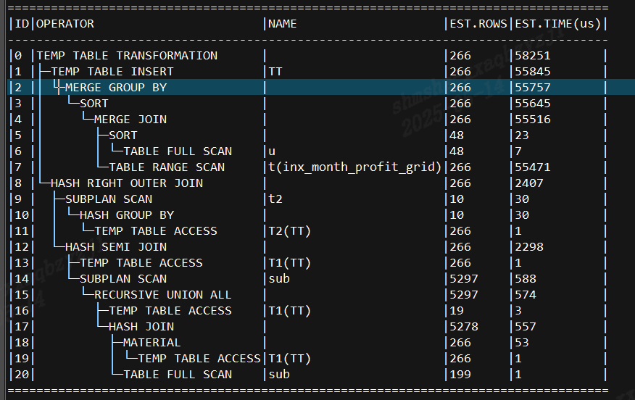
Task: Click the last row TABLE FULL SCAN sub
Action: (x=178, y=375)
